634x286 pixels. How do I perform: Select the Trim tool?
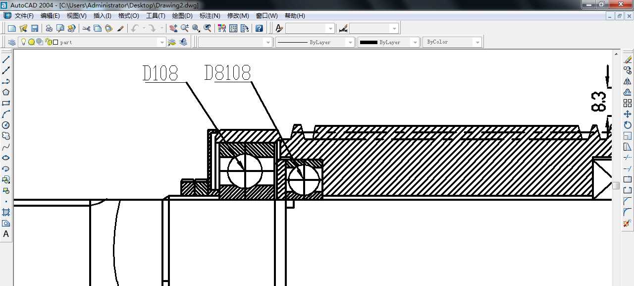coord(628,158)
